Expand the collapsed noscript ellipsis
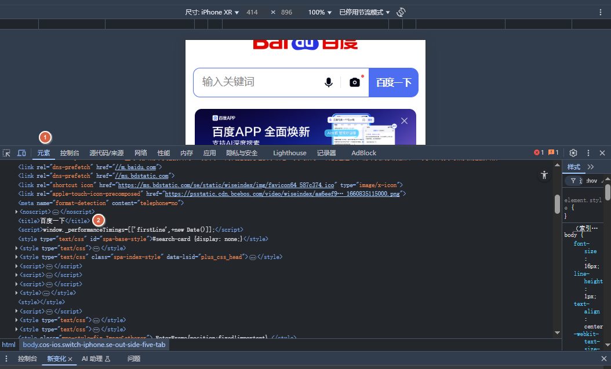Viewport: 611px width, 369px height. click(56, 212)
